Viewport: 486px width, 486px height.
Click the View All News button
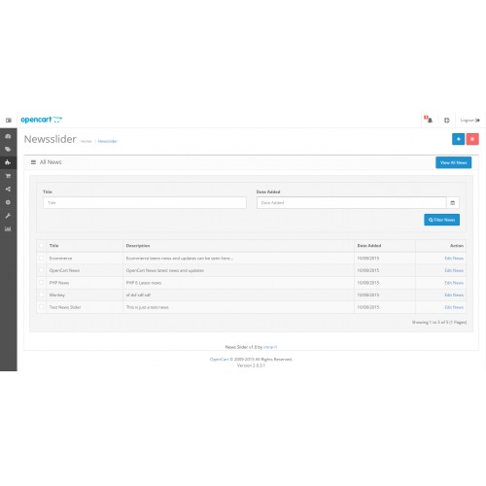pyautogui.click(x=453, y=162)
